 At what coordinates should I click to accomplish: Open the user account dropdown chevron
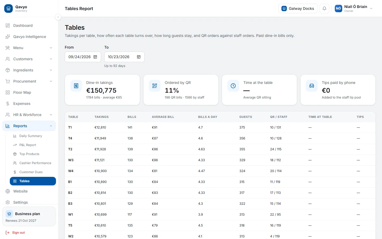click(x=371, y=8)
